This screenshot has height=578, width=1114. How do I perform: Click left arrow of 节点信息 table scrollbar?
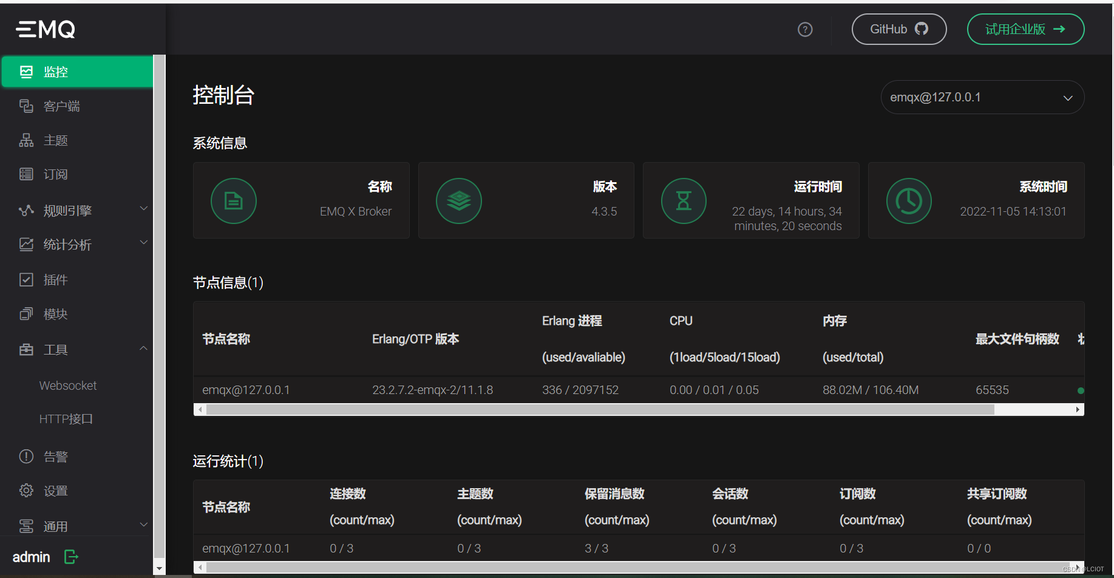click(x=200, y=410)
